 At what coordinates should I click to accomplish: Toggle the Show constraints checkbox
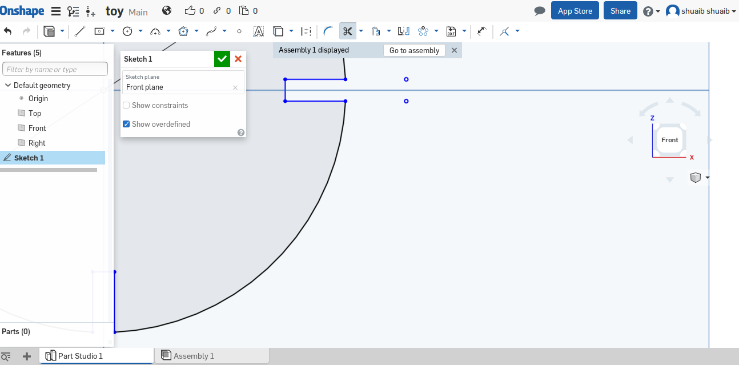point(126,105)
